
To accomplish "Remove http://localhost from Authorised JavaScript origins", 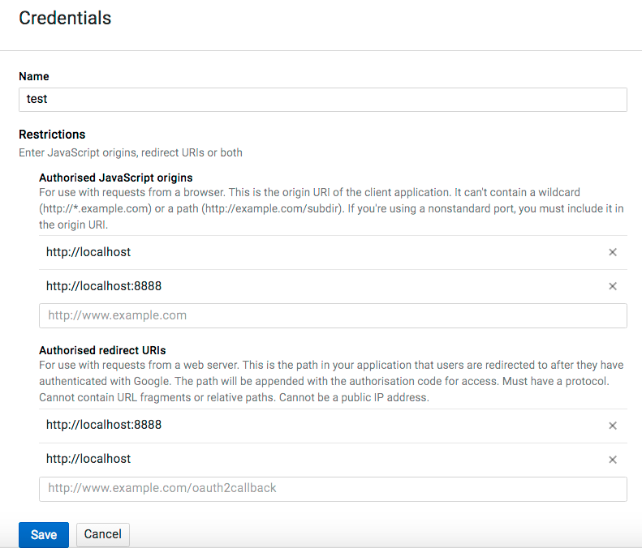I will 613,252.
